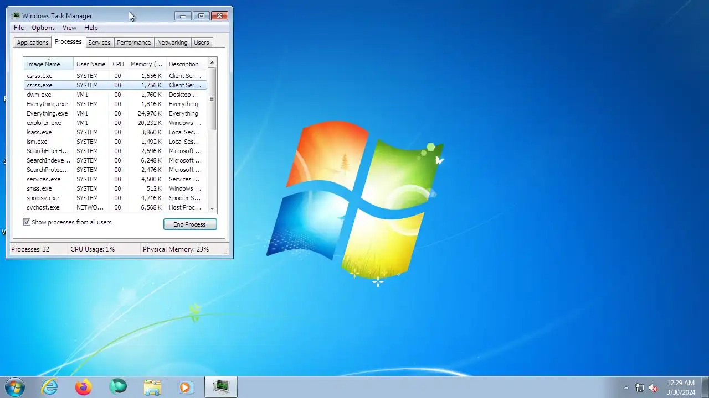This screenshot has width=709, height=398.
Task: Maximize the Task Manager window
Action: 201,16
